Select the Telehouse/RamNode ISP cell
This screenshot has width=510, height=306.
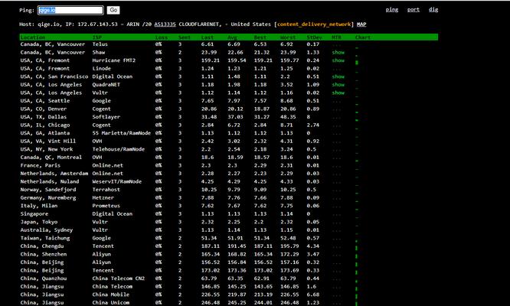(x=119, y=149)
